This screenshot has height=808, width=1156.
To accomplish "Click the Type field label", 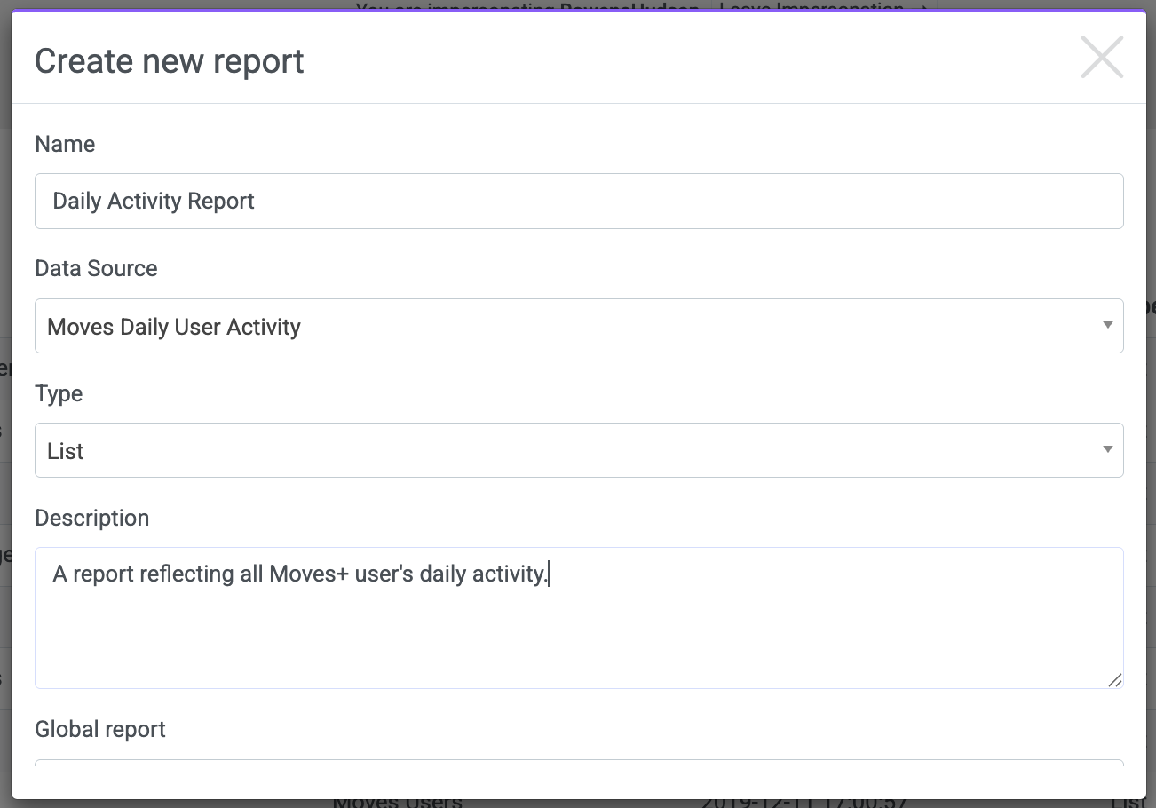I will (x=59, y=393).
